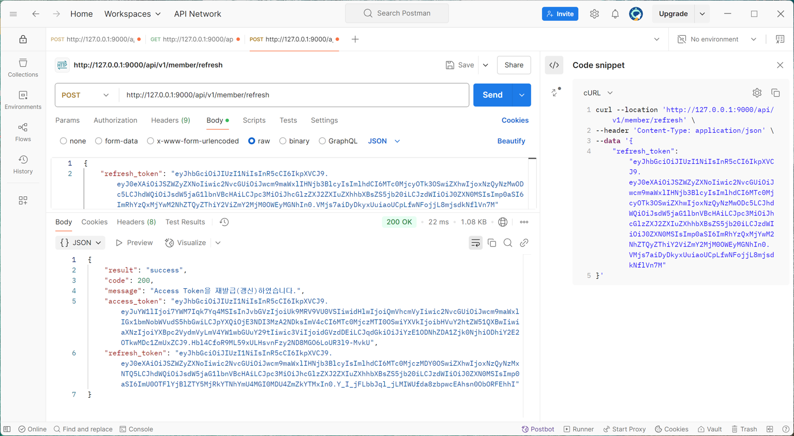The width and height of the screenshot is (794, 436).
Task: Open the POST method dropdown
Action: (x=85, y=95)
